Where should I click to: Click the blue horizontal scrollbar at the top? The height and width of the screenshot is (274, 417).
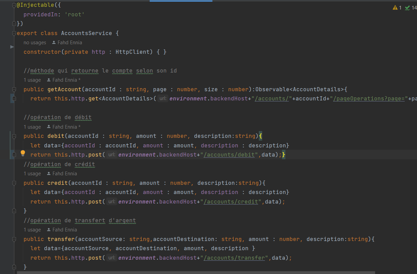(181, 1)
